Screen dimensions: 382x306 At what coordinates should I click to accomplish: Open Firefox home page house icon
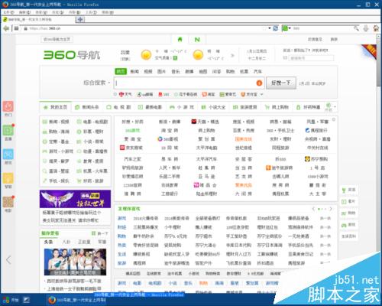tap(376, 28)
